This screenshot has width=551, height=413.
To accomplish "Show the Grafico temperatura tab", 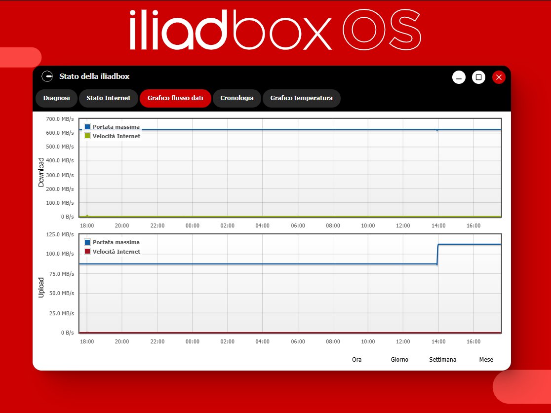I will tap(302, 98).
